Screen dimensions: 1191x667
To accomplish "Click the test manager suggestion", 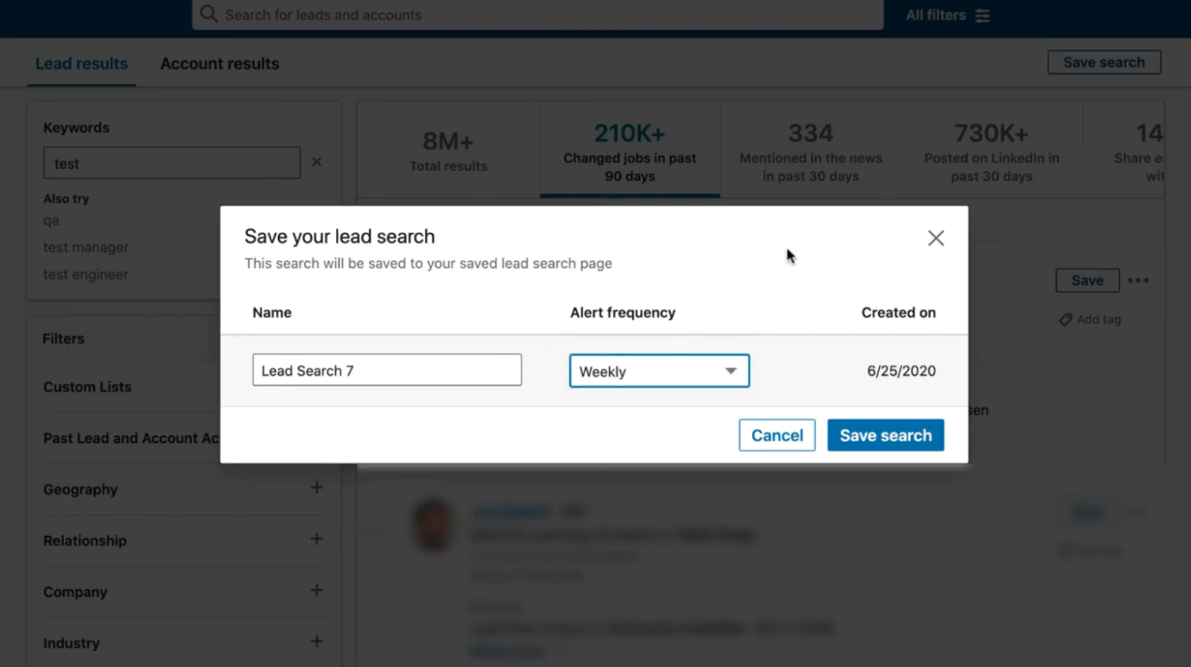I will (86, 247).
